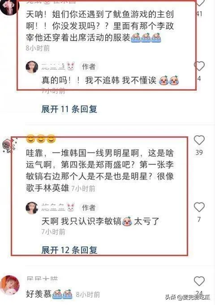The image size is (215, 305).
Task: Like the comment with 39 likes
Action: pyautogui.click(x=199, y=140)
